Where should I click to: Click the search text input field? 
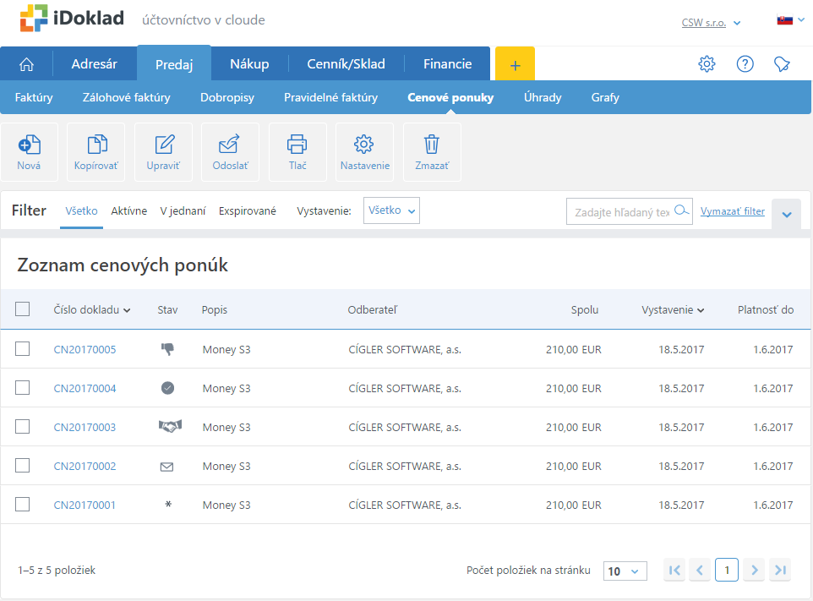pyautogui.click(x=621, y=212)
